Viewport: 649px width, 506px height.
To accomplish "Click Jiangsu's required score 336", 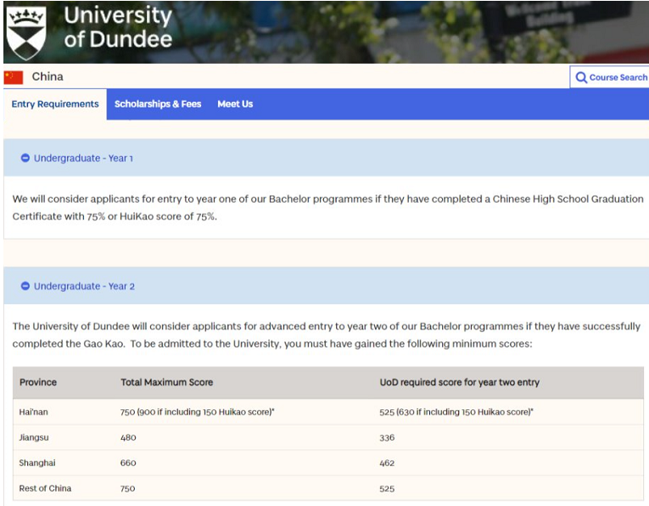I will (x=387, y=437).
